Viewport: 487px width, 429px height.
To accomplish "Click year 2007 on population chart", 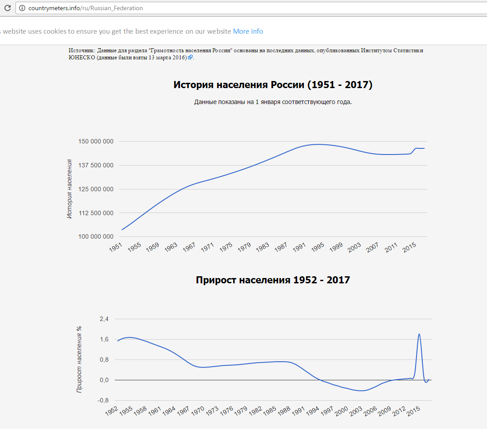I will 373,247.
